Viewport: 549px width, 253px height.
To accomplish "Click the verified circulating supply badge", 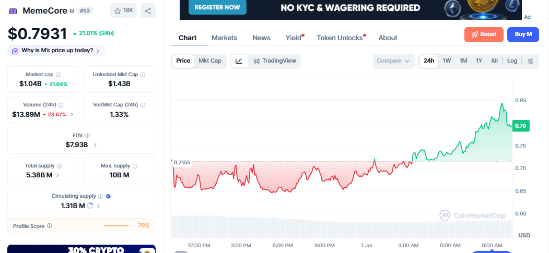I will click(108, 196).
